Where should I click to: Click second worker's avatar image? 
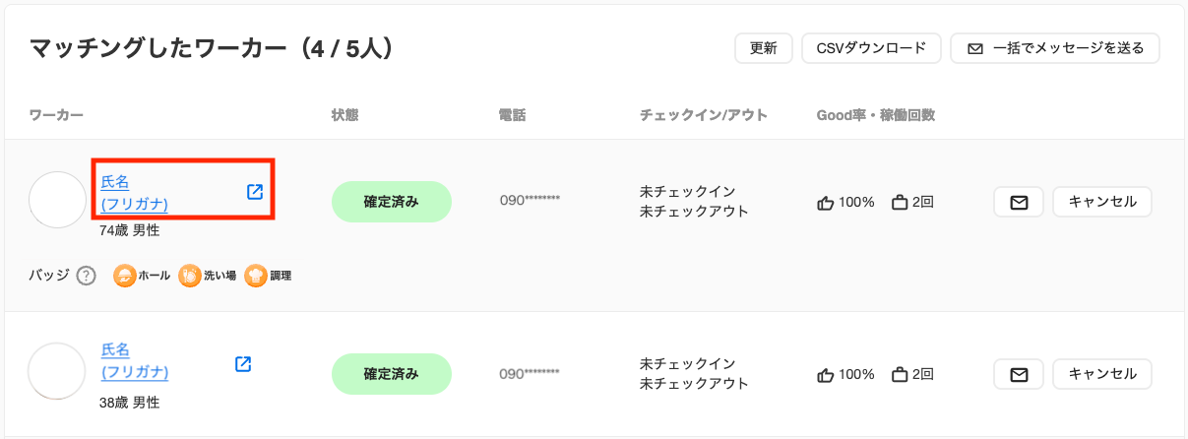point(56,371)
